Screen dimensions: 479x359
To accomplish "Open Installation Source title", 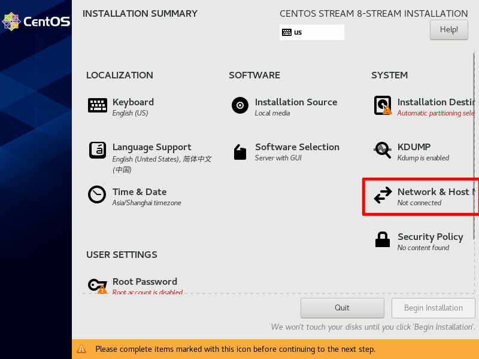I will pyautogui.click(x=296, y=102).
